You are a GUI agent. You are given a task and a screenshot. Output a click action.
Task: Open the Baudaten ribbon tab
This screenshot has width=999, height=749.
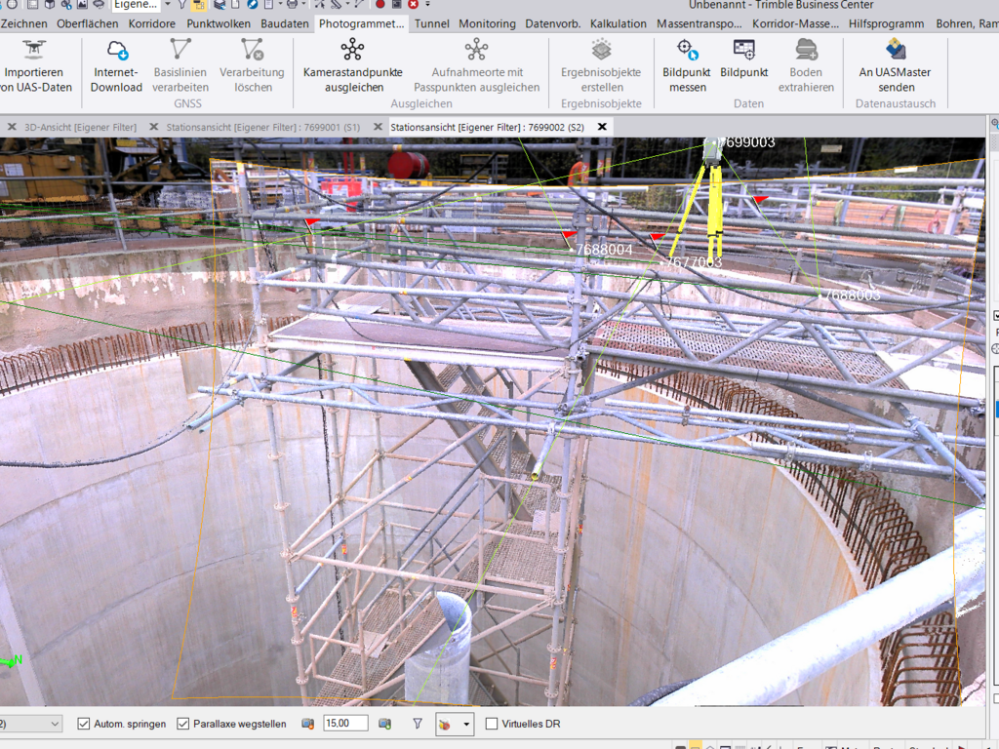(x=285, y=23)
